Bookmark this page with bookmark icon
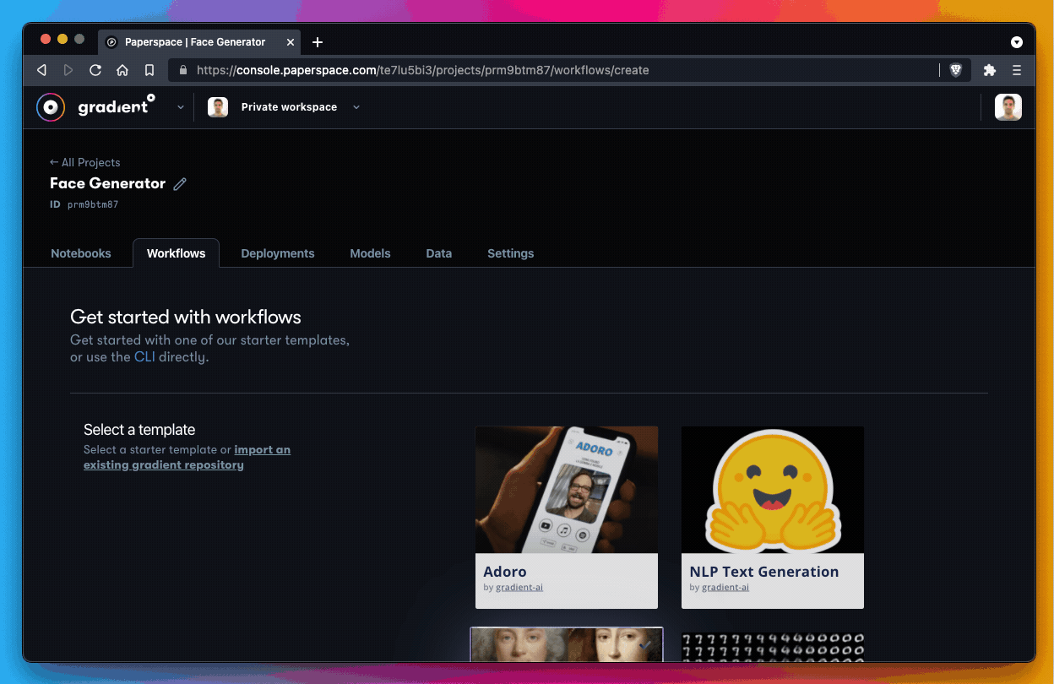The height and width of the screenshot is (684, 1054). [x=149, y=70]
